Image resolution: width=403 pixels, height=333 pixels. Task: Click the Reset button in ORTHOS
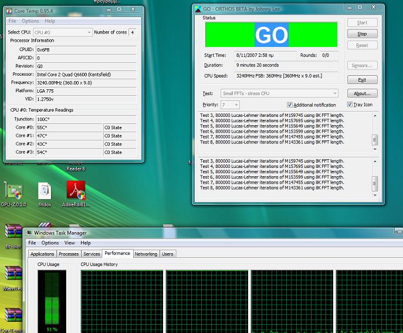point(362,45)
